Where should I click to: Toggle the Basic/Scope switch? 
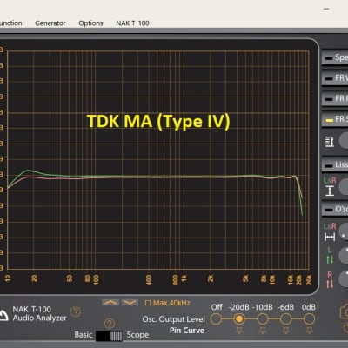[x=109, y=336]
